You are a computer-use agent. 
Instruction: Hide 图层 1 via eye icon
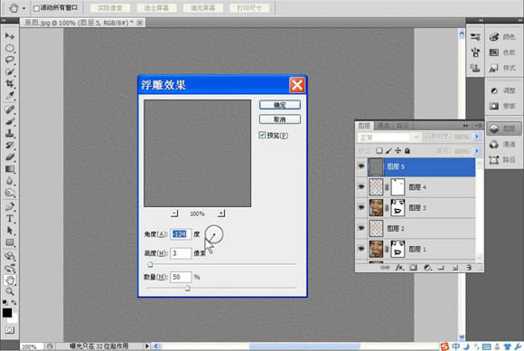pos(361,249)
